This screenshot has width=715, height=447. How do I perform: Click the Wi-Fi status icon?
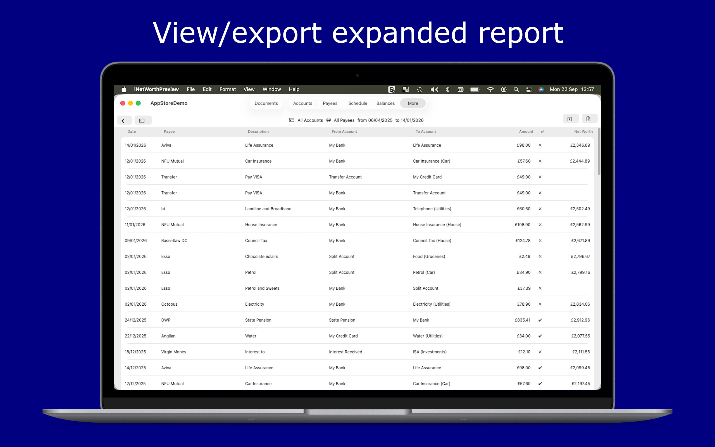(x=490, y=89)
